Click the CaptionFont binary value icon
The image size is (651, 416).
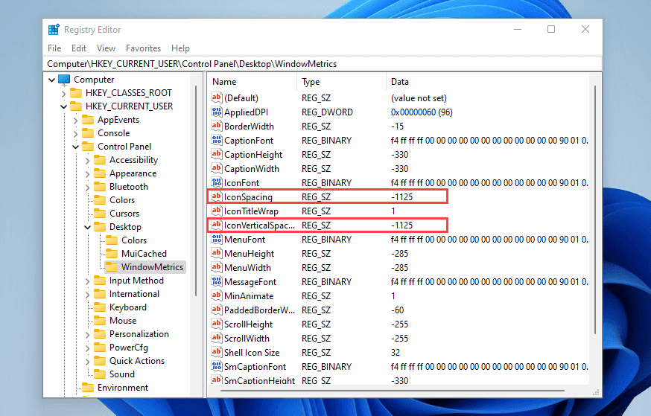coord(217,141)
